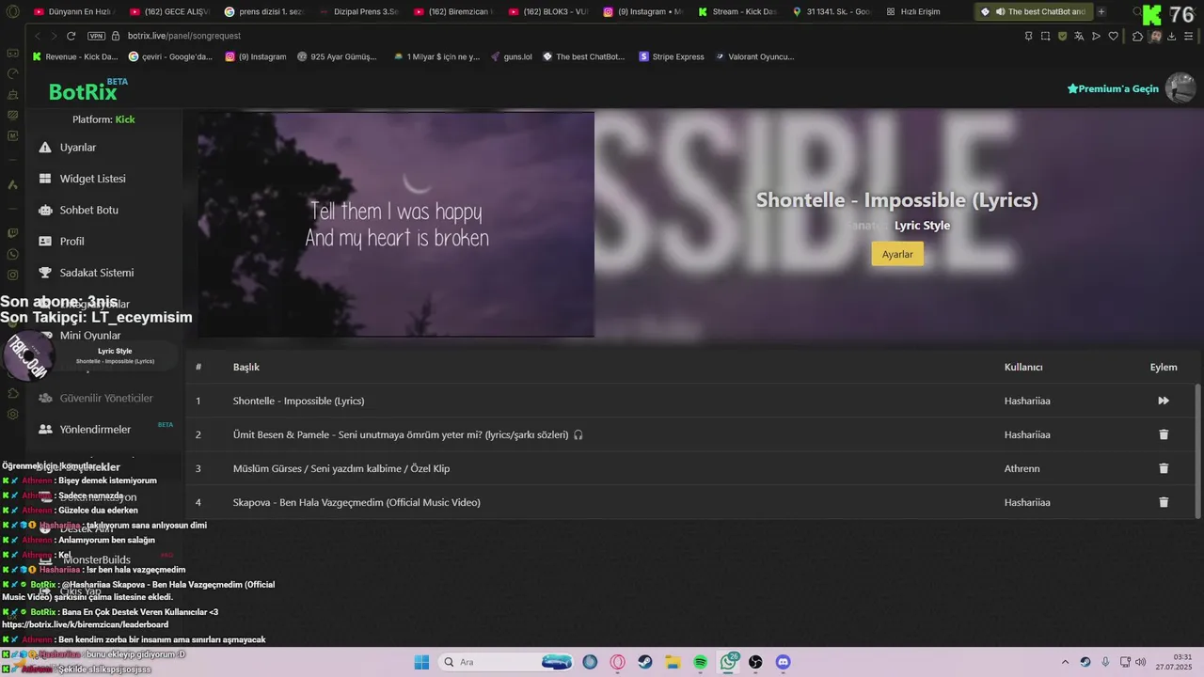Image resolution: width=1204 pixels, height=677 pixels.
Task: Click the Twitch icon in browser sidebar
Action: click(x=12, y=232)
